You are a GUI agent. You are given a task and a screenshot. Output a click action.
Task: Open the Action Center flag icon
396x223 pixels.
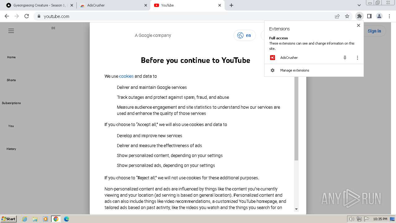366,219
